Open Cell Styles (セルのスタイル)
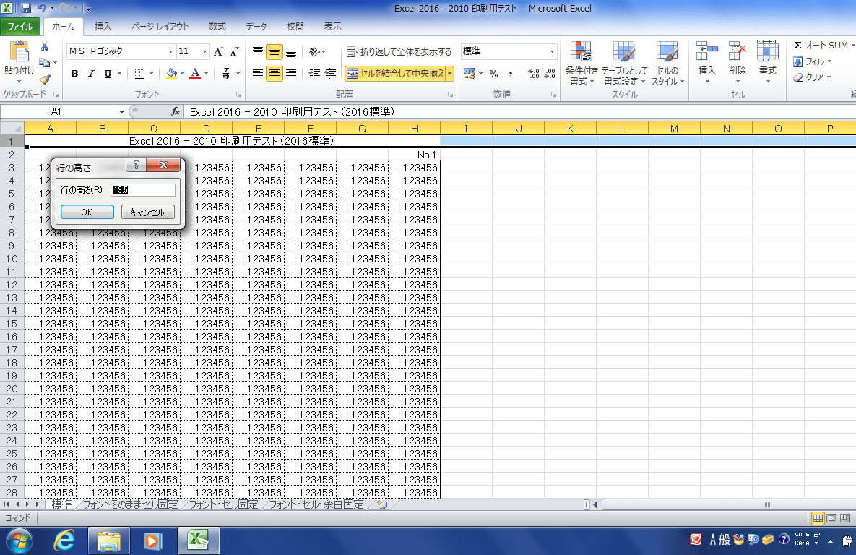This screenshot has height=555, width=856. (667, 64)
